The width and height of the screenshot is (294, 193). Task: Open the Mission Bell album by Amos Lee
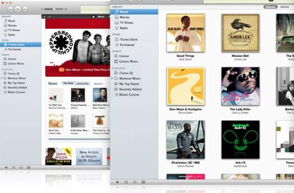(x=240, y=33)
